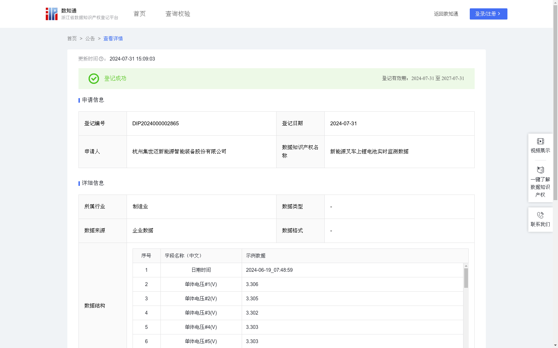Click the 企业数据 data source value
The image size is (558, 348).
(x=143, y=231)
